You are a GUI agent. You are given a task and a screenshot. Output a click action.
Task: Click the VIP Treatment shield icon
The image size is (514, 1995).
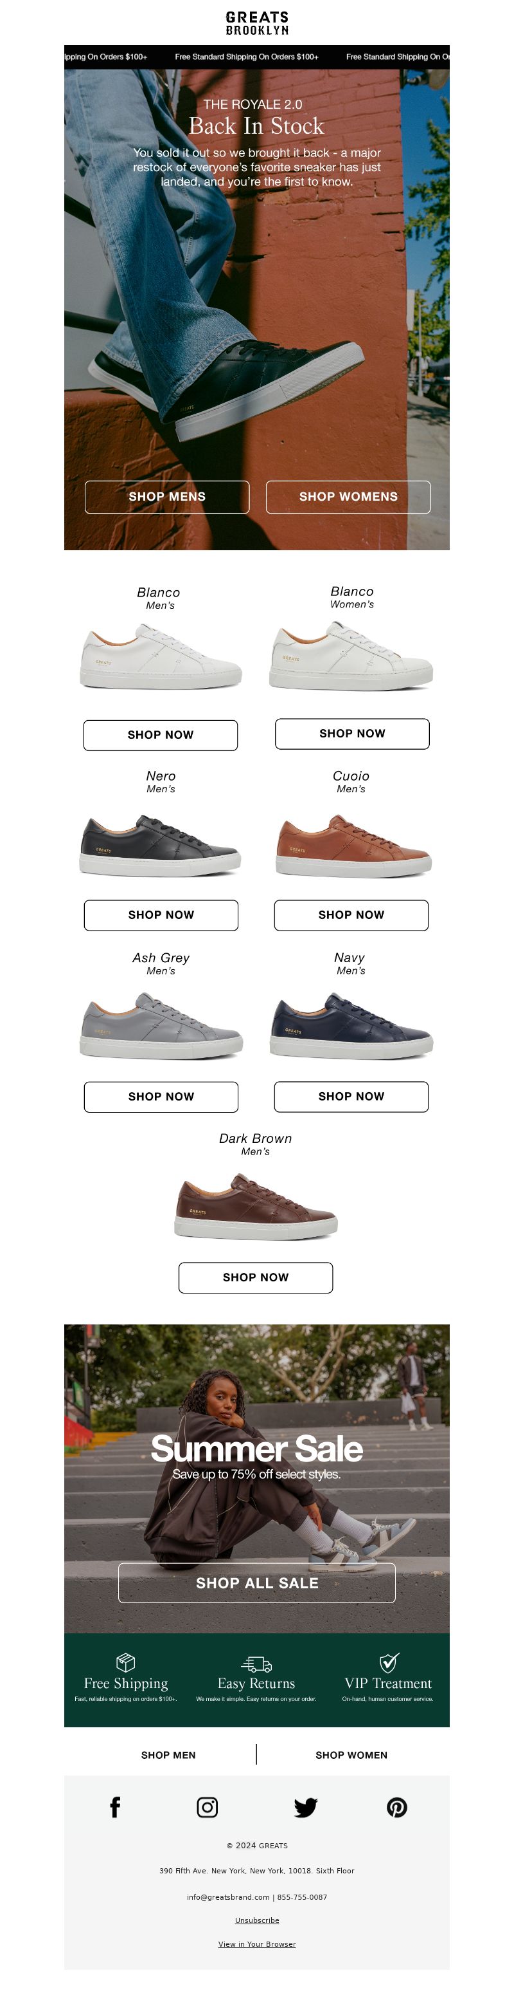[389, 1662]
